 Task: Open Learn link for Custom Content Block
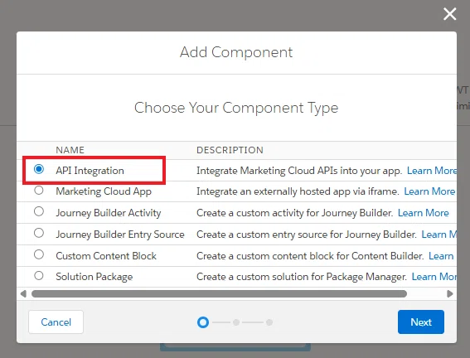[441, 256]
